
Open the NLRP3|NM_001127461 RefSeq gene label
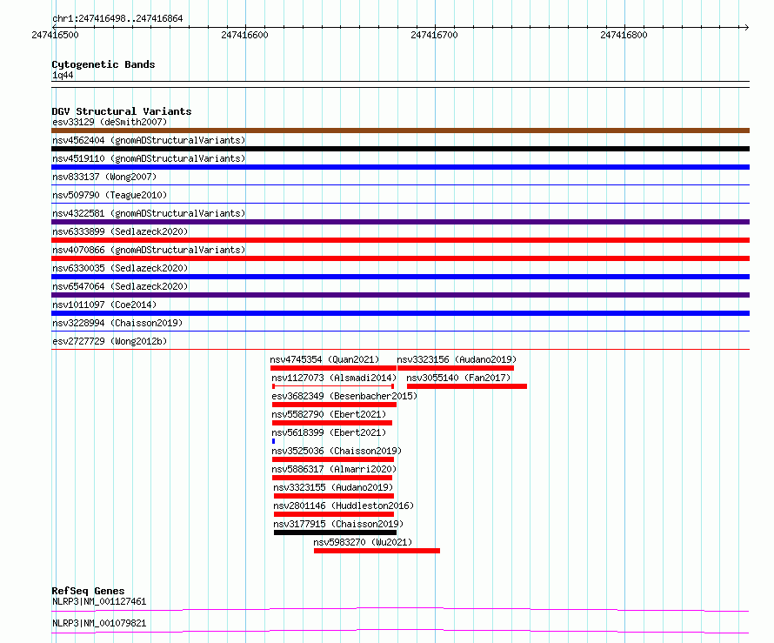[x=99, y=601]
